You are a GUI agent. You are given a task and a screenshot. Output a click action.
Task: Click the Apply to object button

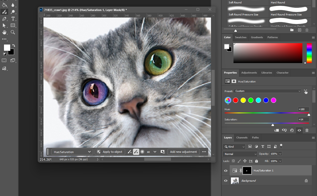coord(110,152)
